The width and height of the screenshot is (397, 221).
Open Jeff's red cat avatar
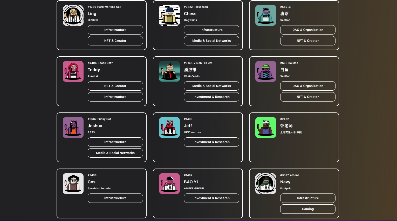(x=169, y=128)
